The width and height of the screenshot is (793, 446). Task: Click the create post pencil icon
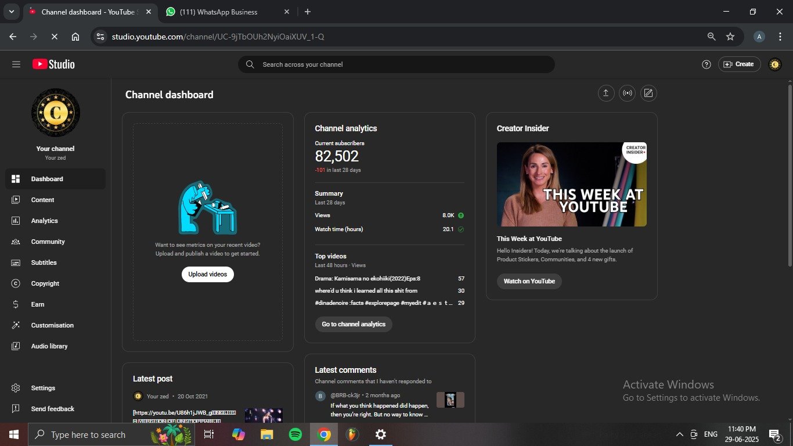648,93
